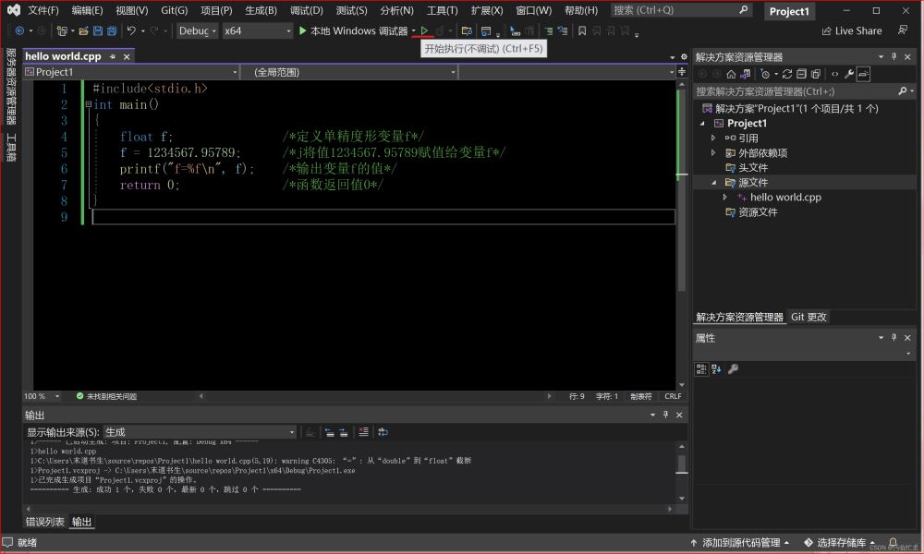
Task: Click the Live Share icon
Action: tap(826, 30)
